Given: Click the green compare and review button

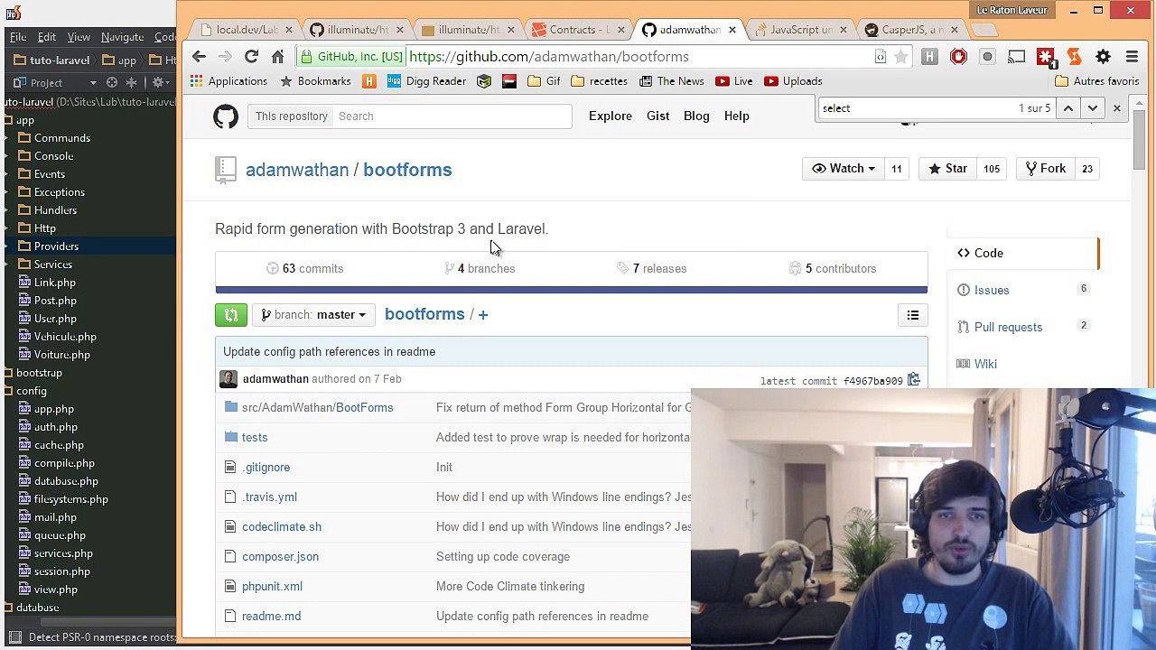Looking at the screenshot, I should [231, 315].
